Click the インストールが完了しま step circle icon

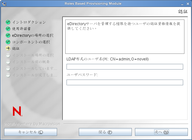coord(8,75)
